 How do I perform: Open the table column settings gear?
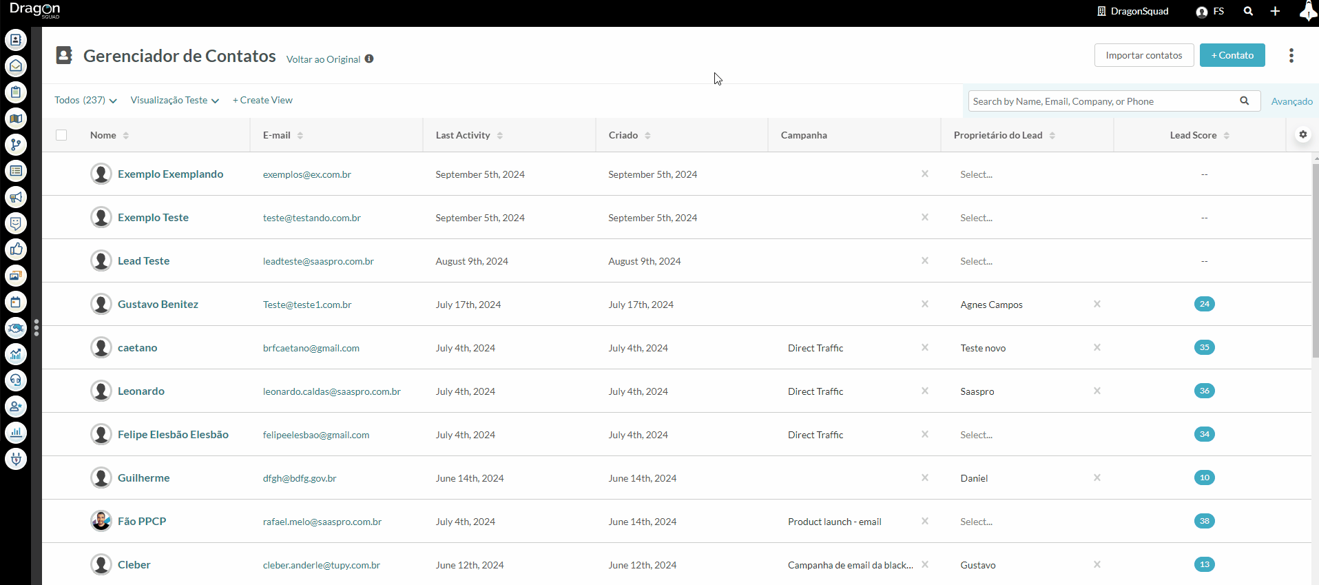(1302, 134)
